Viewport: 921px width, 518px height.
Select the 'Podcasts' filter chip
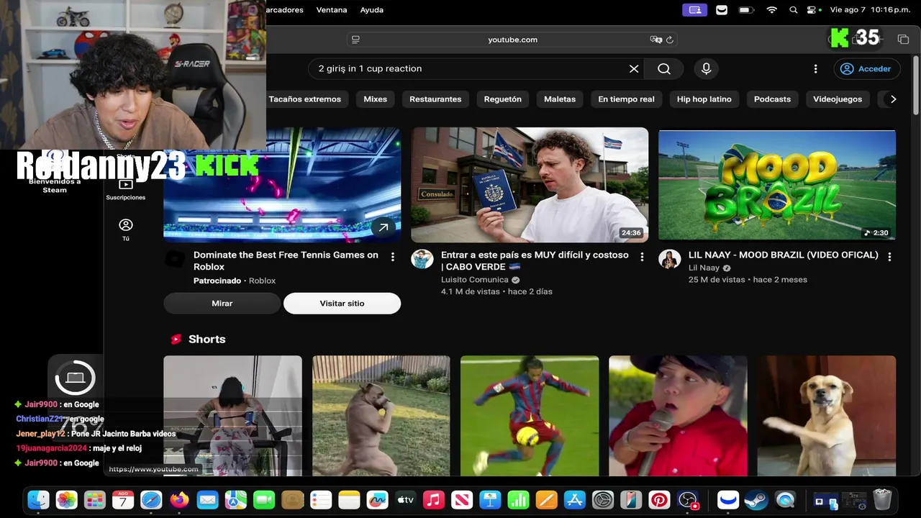coord(772,99)
